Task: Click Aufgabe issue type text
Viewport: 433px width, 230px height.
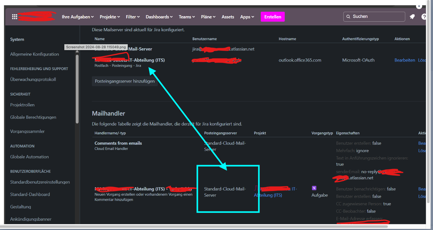Action: (320, 195)
